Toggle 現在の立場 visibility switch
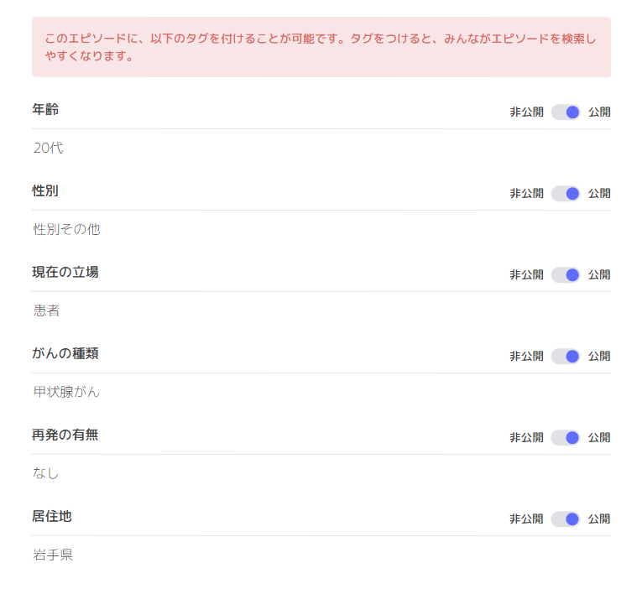 (x=566, y=274)
